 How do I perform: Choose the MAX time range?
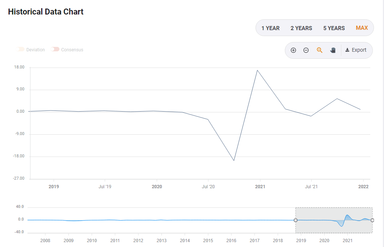(x=362, y=28)
